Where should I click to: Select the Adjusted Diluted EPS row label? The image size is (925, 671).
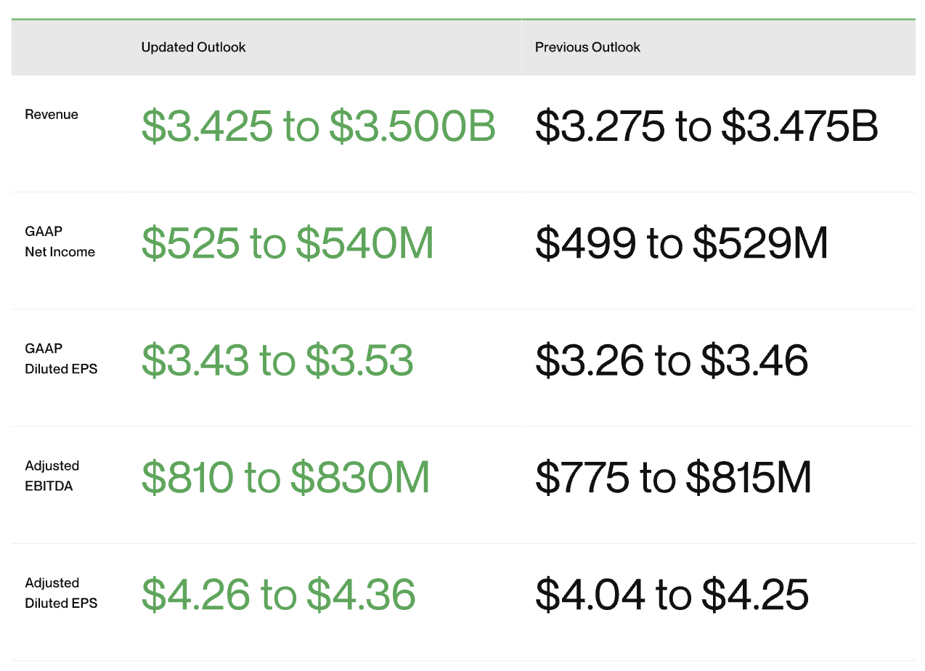[x=61, y=593]
